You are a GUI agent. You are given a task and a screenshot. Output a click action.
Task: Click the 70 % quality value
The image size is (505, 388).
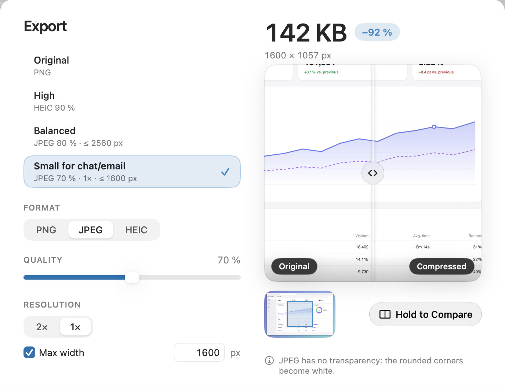pos(229,260)
